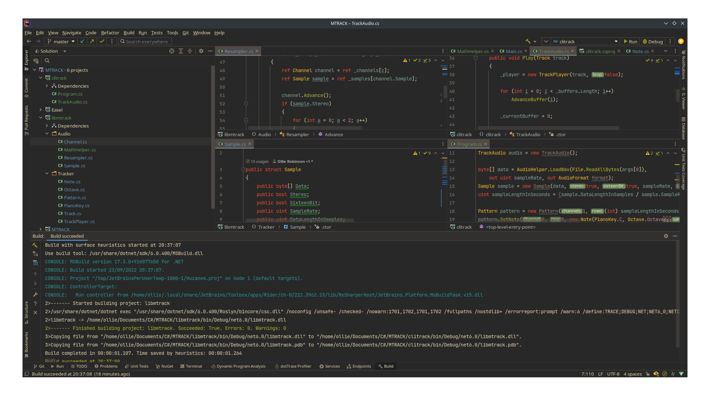
Task: Open the Refactor menu
Action: (110, 33)
